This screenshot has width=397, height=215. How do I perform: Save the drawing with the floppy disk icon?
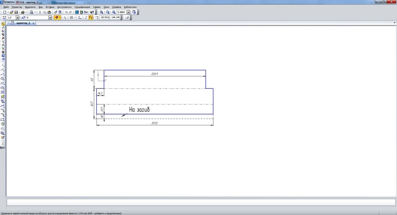pos(16,12)
